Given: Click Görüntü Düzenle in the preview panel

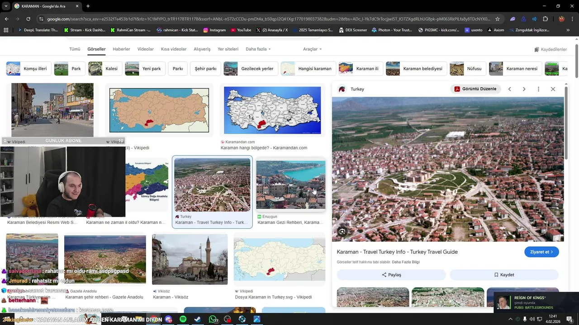Looking at the screenshot, I should (475, 89).
